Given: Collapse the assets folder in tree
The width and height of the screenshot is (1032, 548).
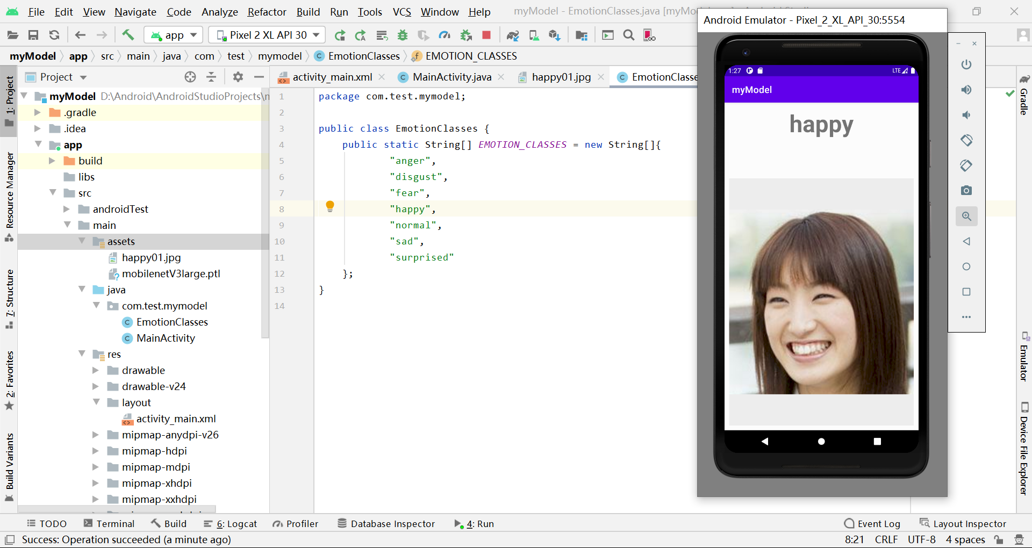Looking at the screenshot, I should coord(82,241).
